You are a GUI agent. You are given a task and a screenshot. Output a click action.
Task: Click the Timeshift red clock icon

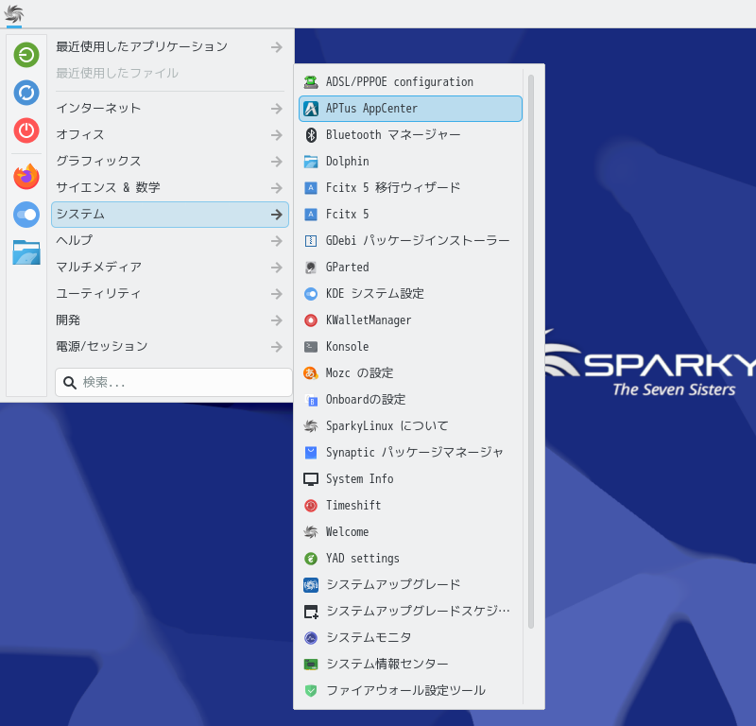[x=311, y=506]
